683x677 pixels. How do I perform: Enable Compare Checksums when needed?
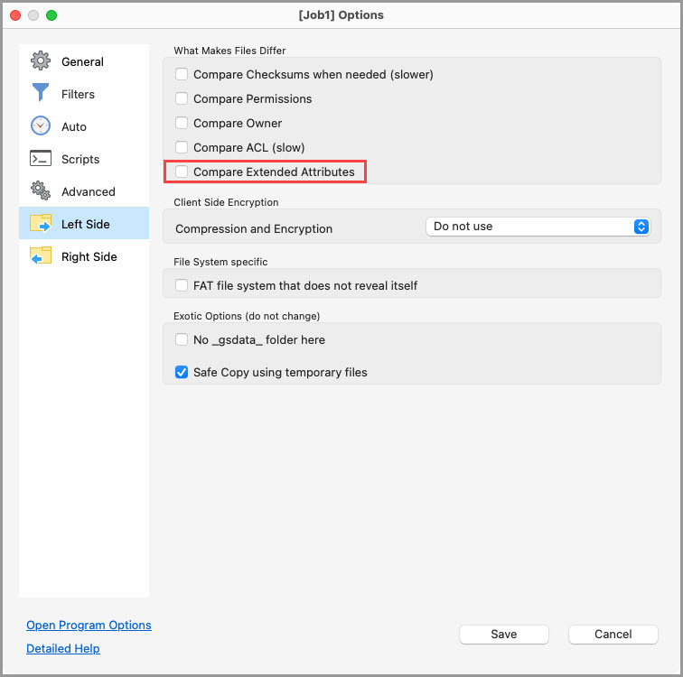(x=182, y=74)
